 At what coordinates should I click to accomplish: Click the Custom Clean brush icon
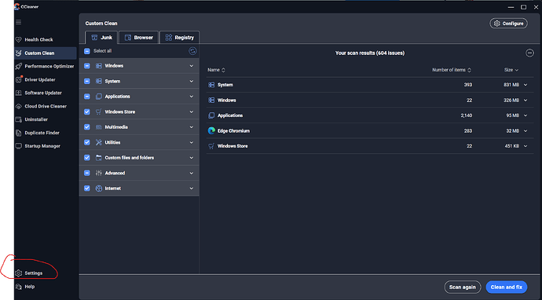pos(19,53)
